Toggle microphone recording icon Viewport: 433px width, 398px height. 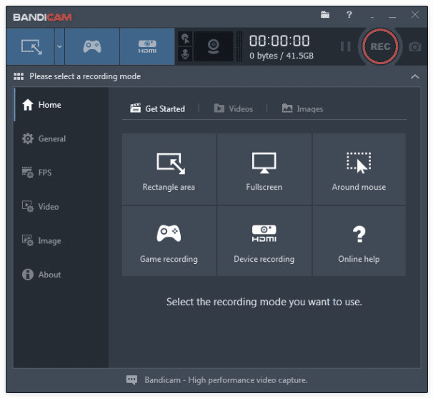coord(185,54)
